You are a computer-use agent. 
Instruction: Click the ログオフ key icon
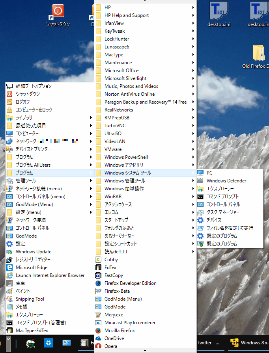9,102
